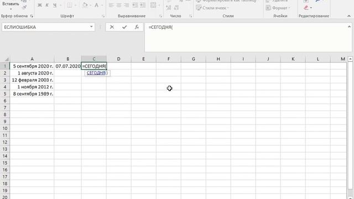Apply cell borders icon
The image size is (354, 199).
(70, 5)
